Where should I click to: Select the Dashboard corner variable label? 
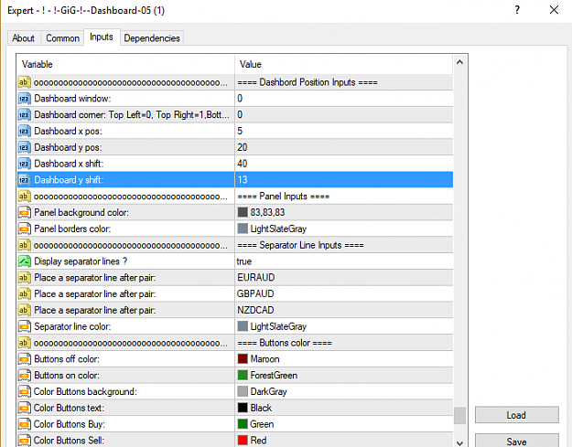point(132,115)
